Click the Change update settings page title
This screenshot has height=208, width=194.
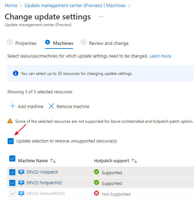48,17
